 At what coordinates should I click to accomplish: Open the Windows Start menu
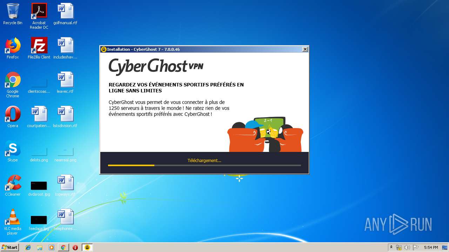(9, 247)
